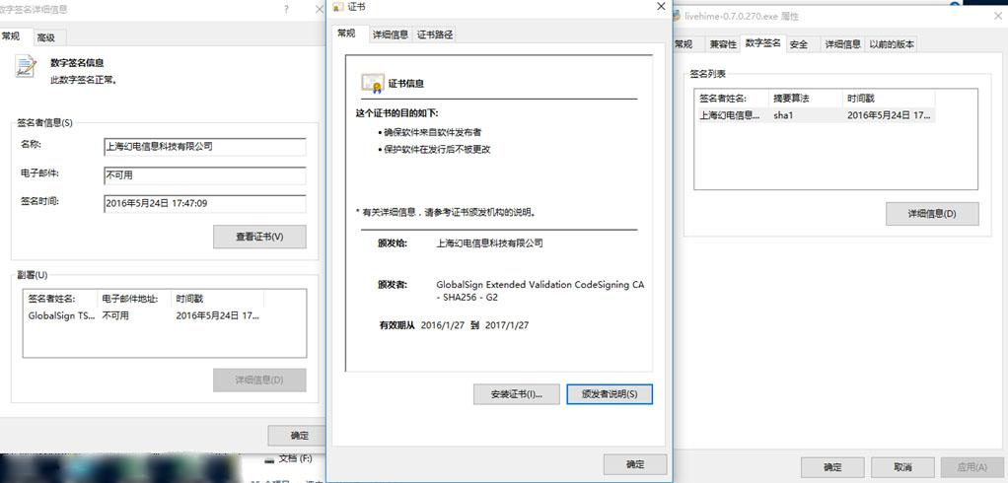Screen dimensions: 1008x483
Task: Click 详细信息(D) in the properties window
Action: (932, 213)
